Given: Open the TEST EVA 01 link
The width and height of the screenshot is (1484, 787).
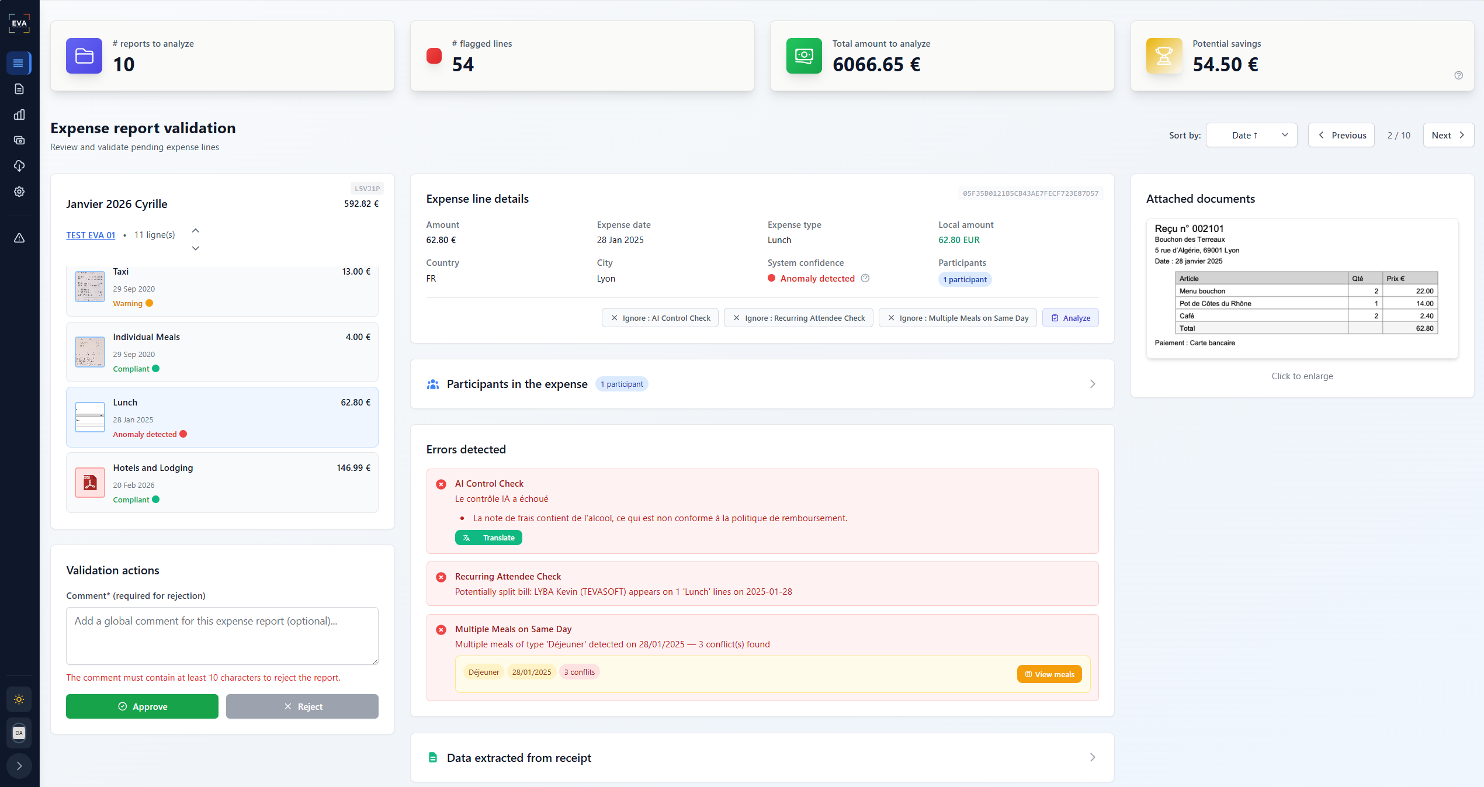Looking at the screenshot, I should pyautogui.click(x=91, y=235).
